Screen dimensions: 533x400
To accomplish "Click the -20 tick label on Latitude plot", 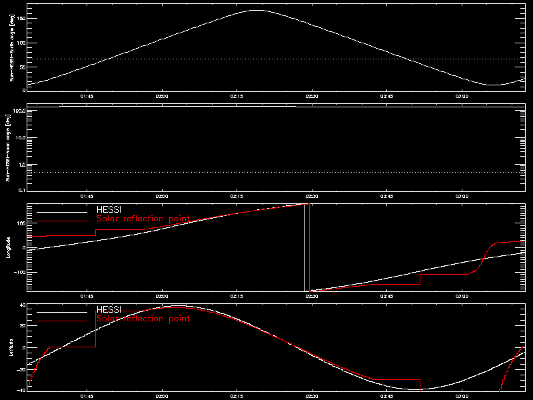I will pos(21,369).
